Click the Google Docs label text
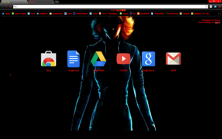Image resolution: width=222 pixels, height=139 pixels. [x=74, y=70]
